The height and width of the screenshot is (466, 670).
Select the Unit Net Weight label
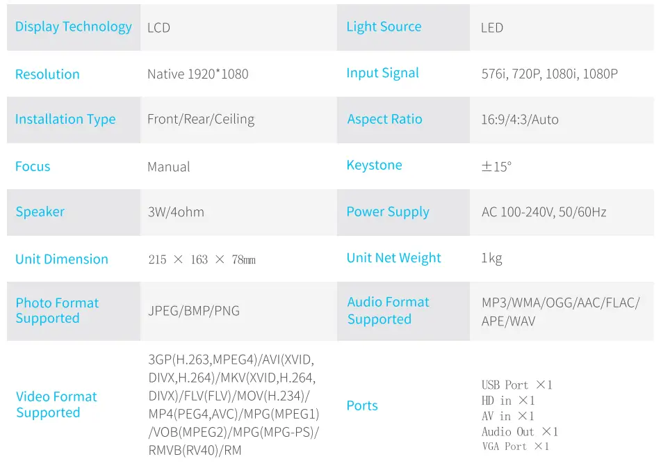(393, 258)
